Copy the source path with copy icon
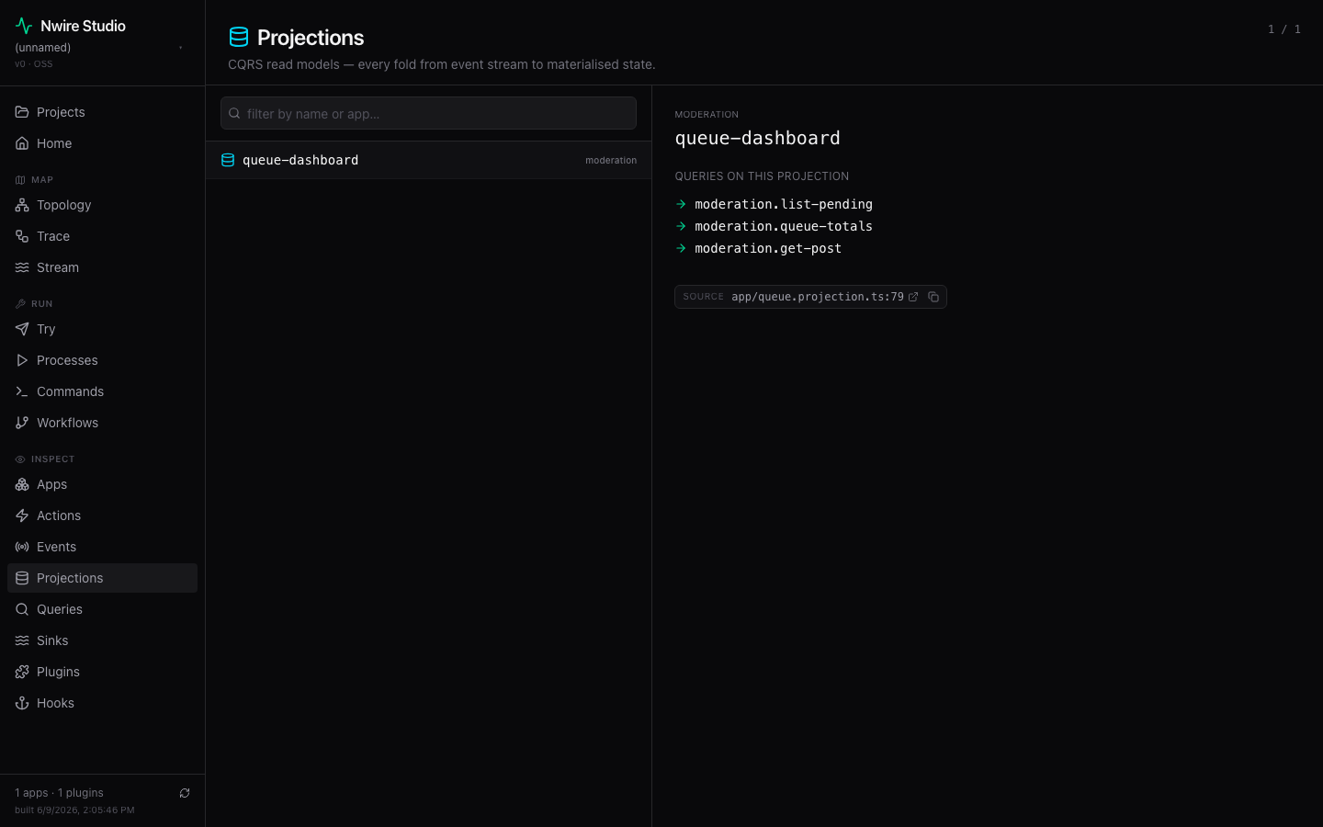 [933, 297]
